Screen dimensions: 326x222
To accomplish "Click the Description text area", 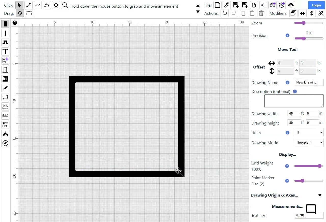I will [294, 101].
